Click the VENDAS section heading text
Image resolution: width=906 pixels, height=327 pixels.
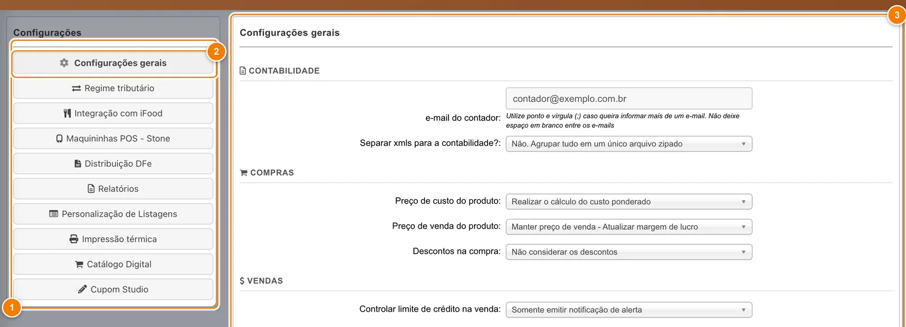pos(265,281)
